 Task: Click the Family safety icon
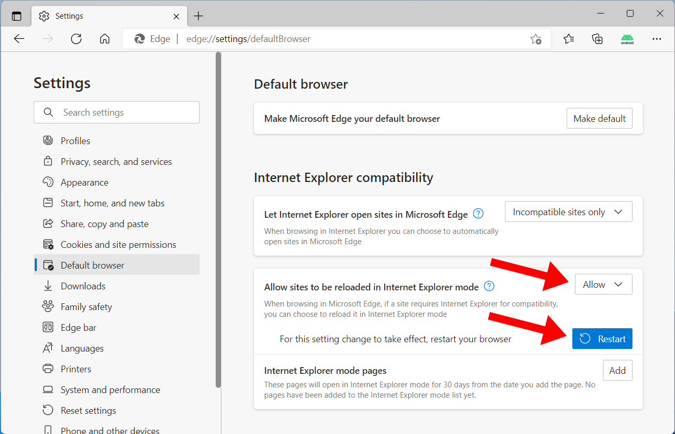[x=48, y=306]
